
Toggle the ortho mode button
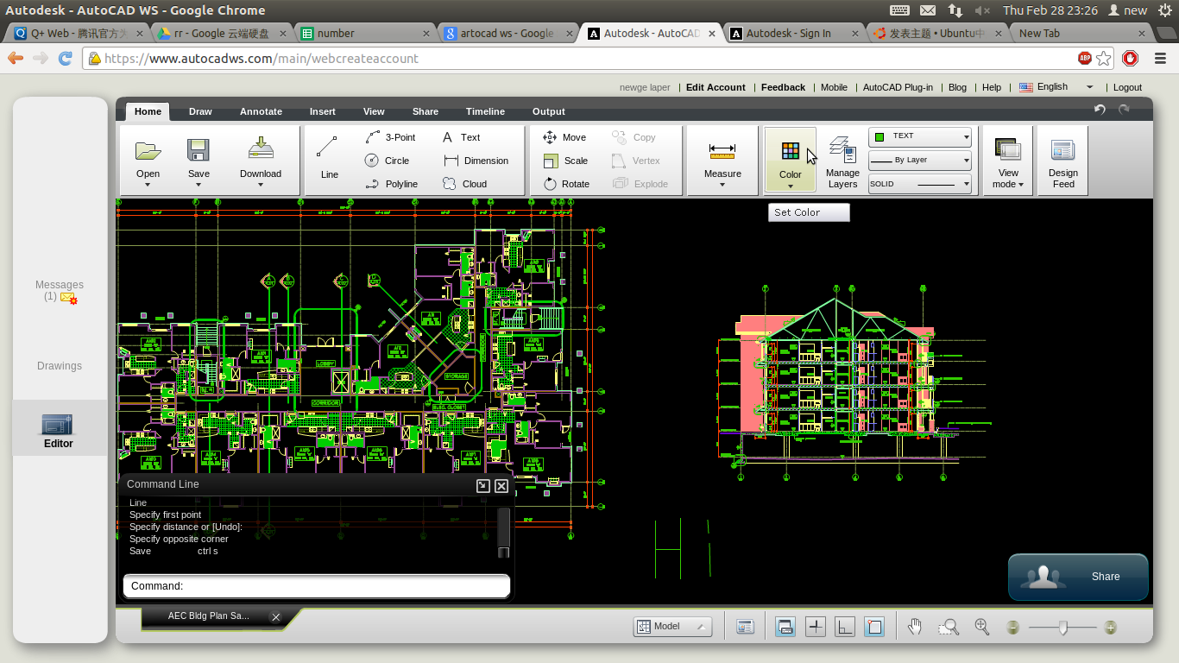(845, 628)
